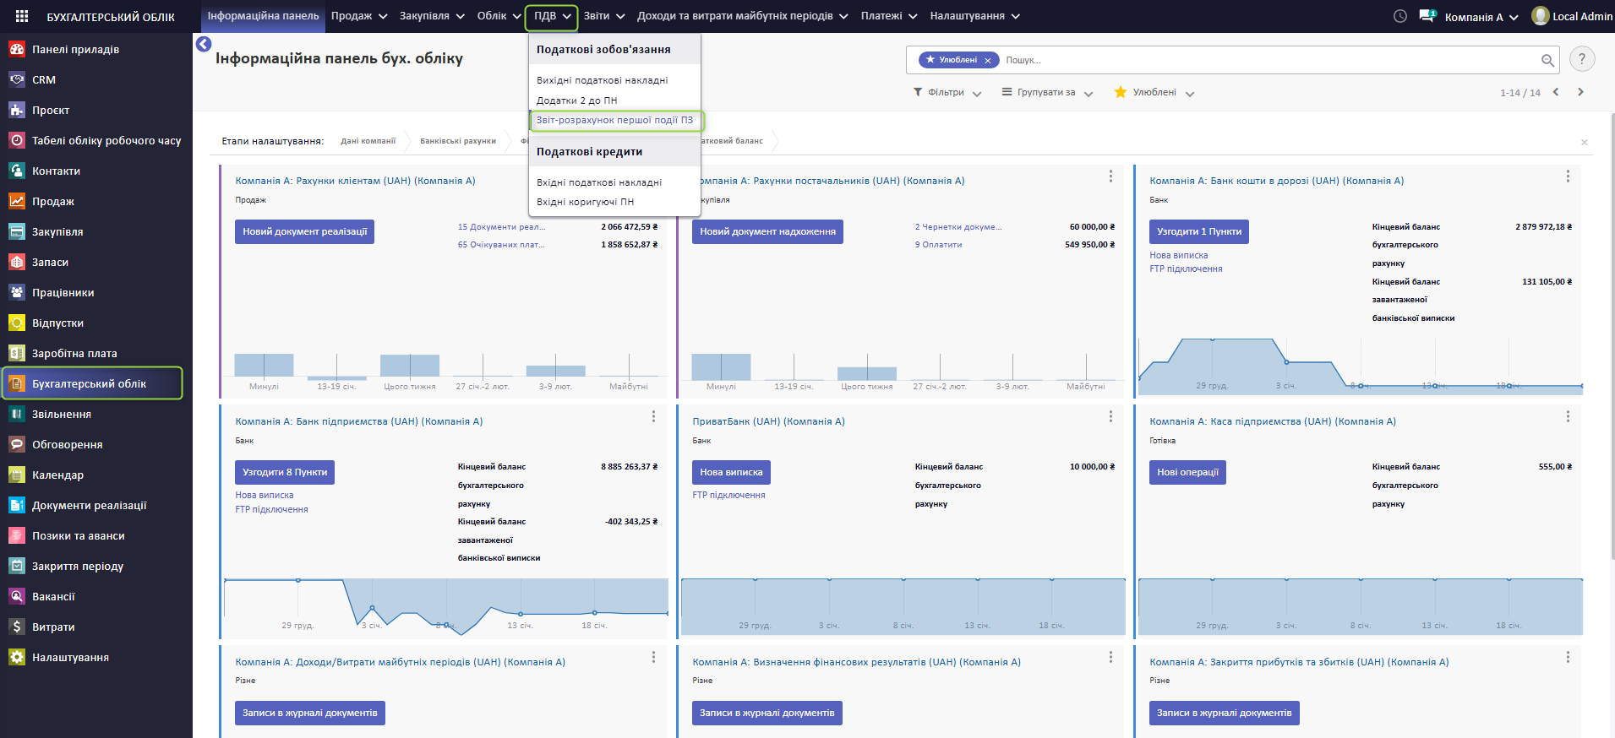Open Панелі приладів app in sidebar
The height and width of the screenshot is (738, 1615).
click(76, 49)
